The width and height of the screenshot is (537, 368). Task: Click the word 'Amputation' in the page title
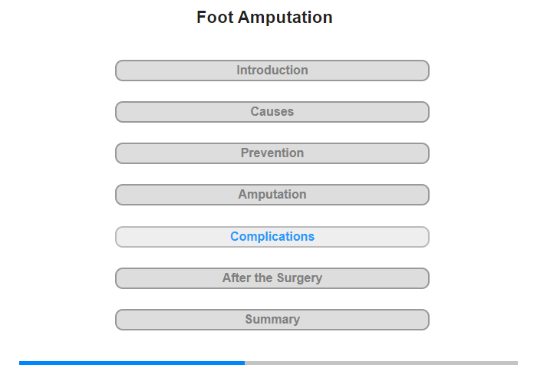point(285,18)
